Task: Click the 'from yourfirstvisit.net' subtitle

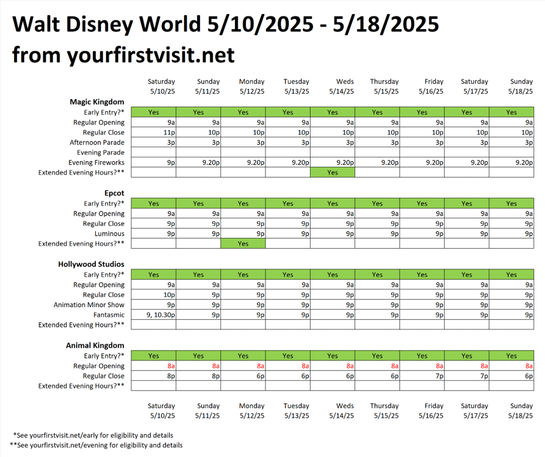Action: (123, 55)
